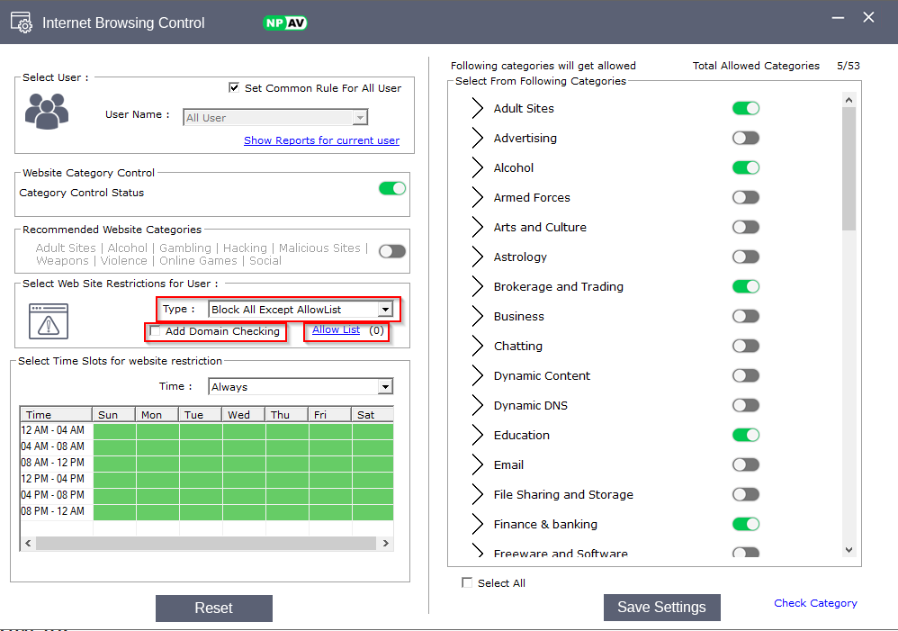The height and width of the screenshot is (631, 898).
Task: Check the Select All checkbox
Action: pos(467,583)
